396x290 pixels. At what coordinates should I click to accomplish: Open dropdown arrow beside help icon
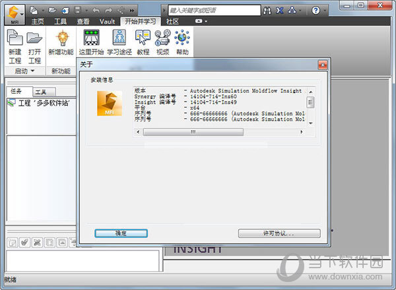tap(325, 11)
